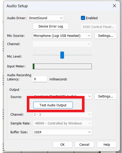Open Output Source Settings button
This screenshot has width=122, height=153.
[106, 96]
